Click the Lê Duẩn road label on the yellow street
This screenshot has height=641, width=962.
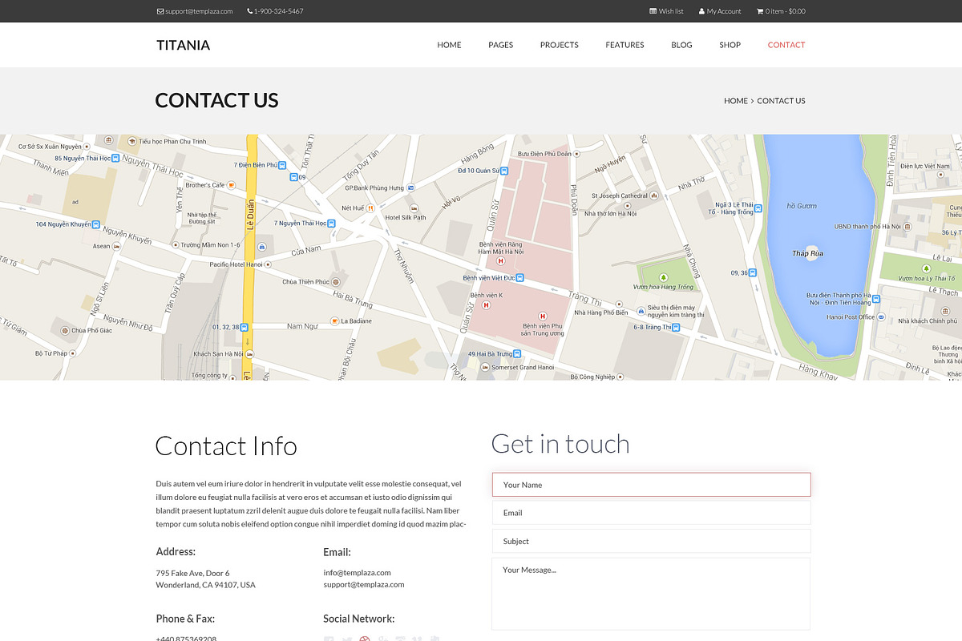click(x=250, y=215)
